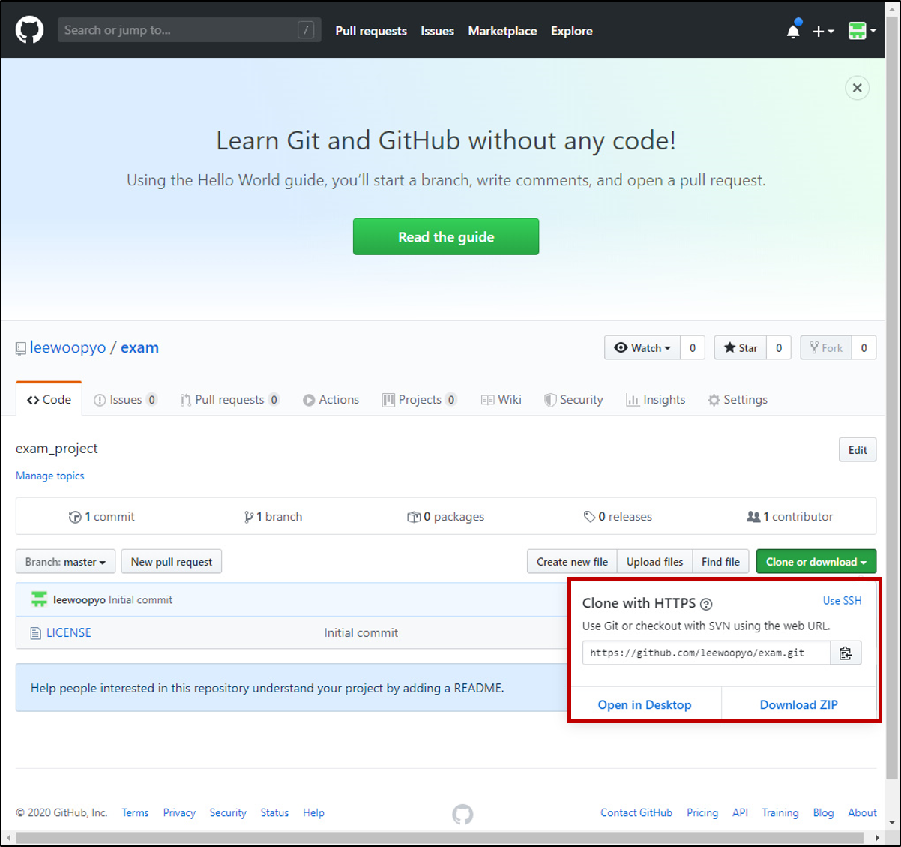This screenshot has height=847, width=901.
Task: Open the footer Contact GitHub link
Action: [x=636, y=813]
